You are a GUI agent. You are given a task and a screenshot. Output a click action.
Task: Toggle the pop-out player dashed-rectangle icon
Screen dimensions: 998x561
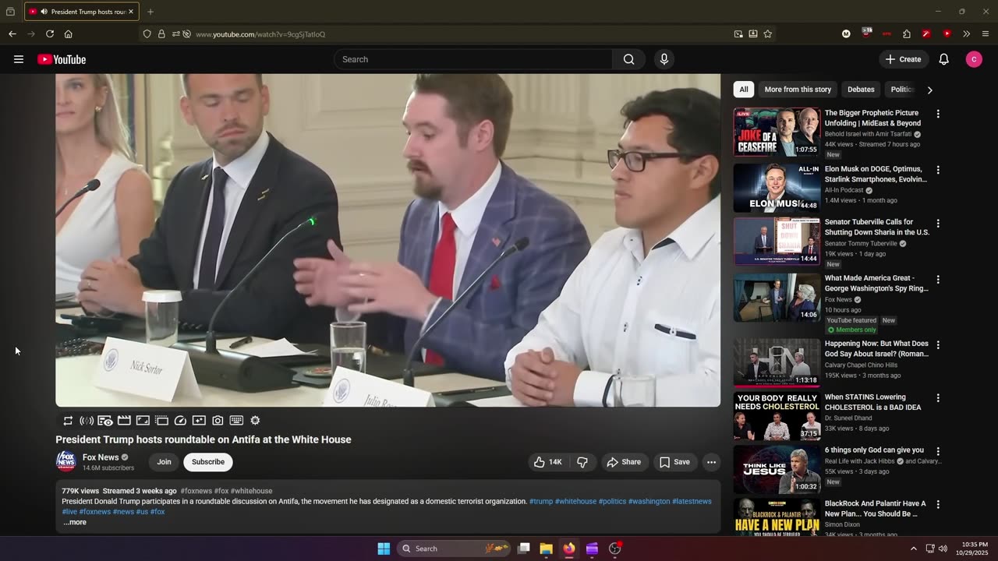[161, 421]
